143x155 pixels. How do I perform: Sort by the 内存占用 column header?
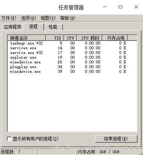click(115, 38)
